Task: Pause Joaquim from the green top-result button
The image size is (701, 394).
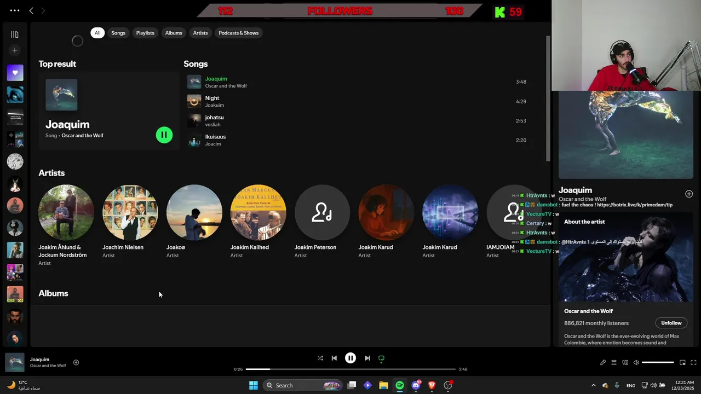Action: point(164,135)
